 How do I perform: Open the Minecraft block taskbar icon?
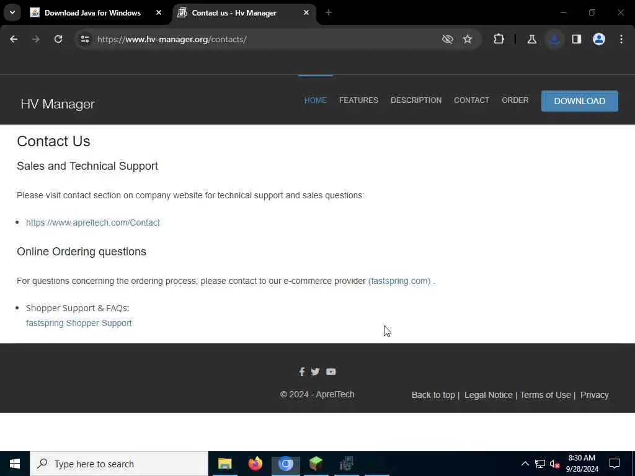[x=316, y=464]
